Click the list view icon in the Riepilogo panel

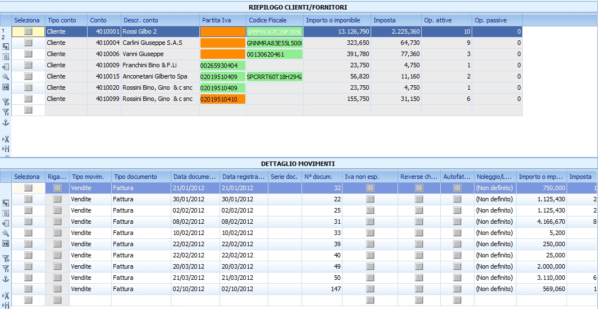(6, 57)
